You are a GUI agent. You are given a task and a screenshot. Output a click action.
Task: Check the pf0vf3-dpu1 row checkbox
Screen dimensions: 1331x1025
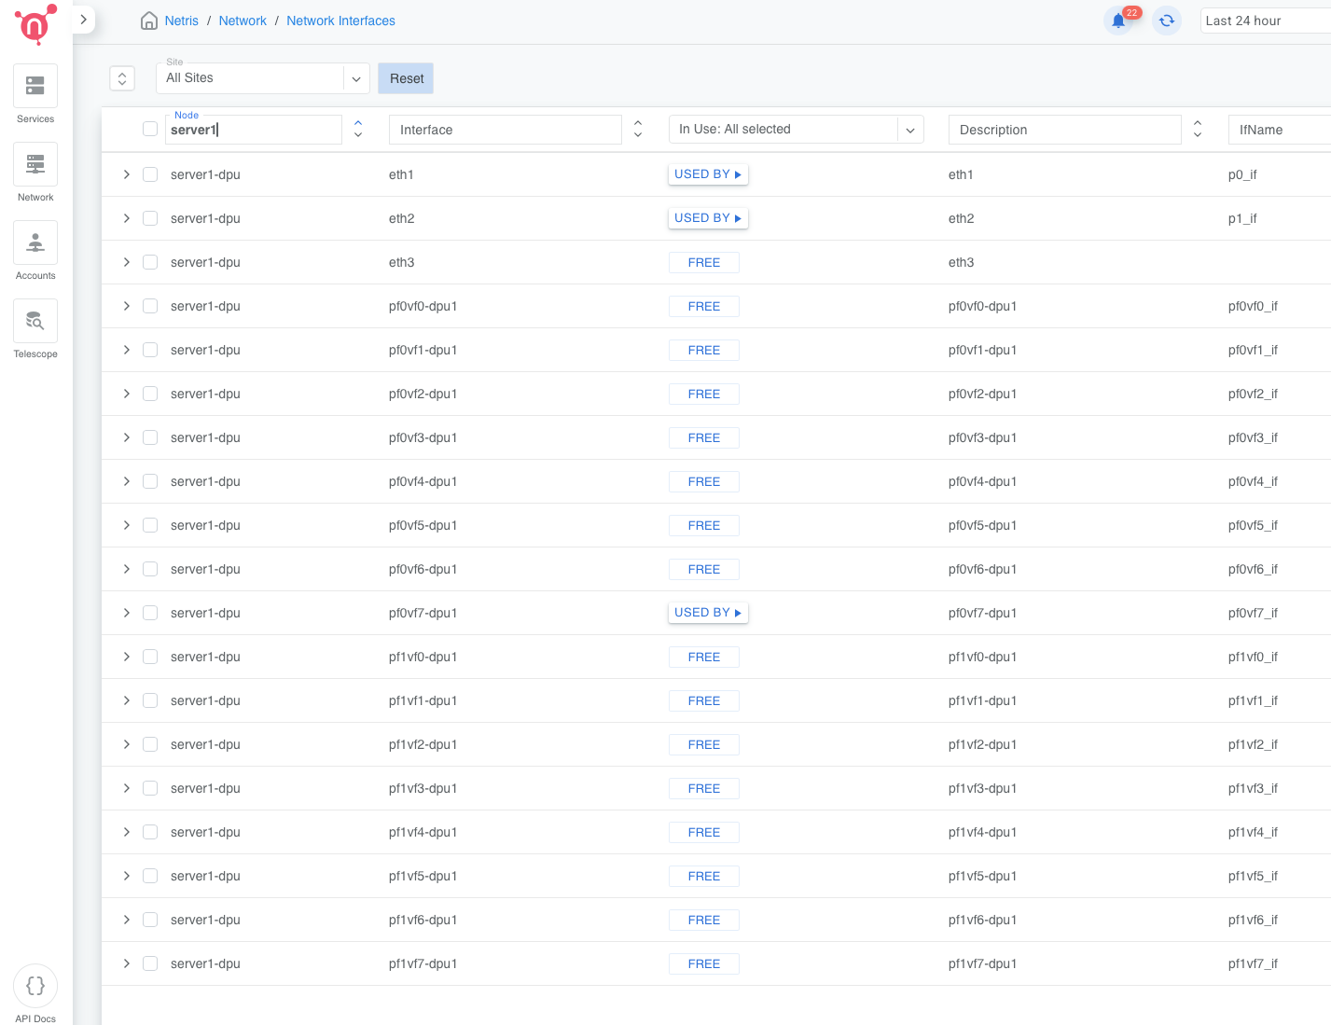[150, 437]
